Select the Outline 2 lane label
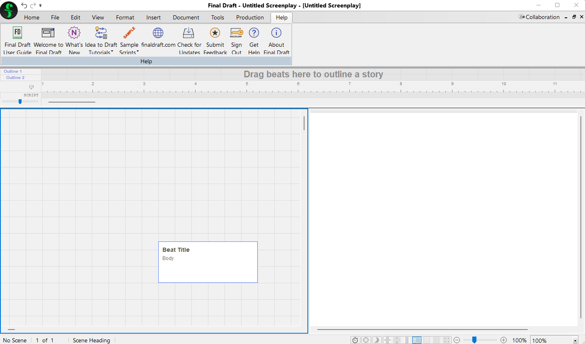Screen dimensions: 585x344 click(15, 78)
